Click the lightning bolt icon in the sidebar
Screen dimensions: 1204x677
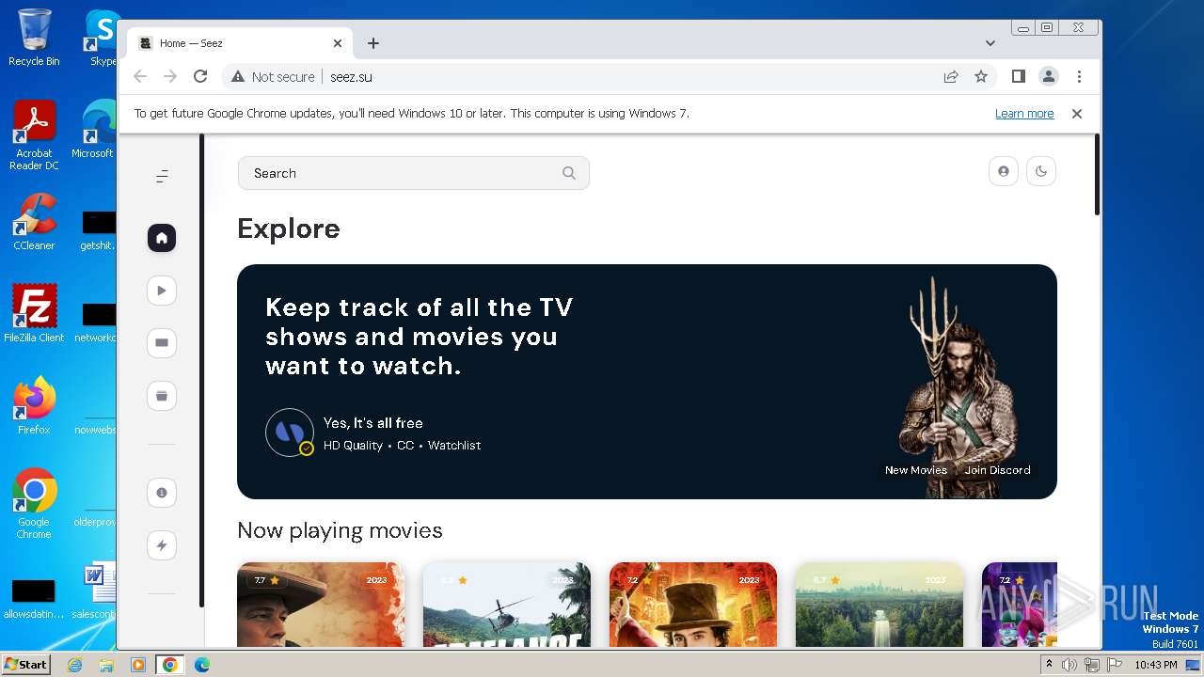click(x=162, y=545)
